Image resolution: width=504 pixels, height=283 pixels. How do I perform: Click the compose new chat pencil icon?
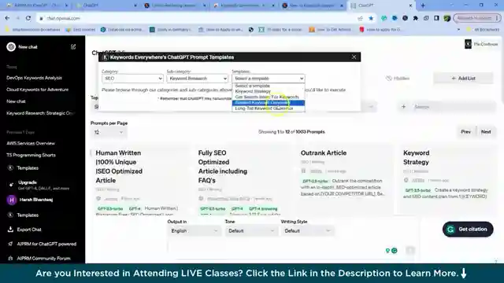[73, 47]
